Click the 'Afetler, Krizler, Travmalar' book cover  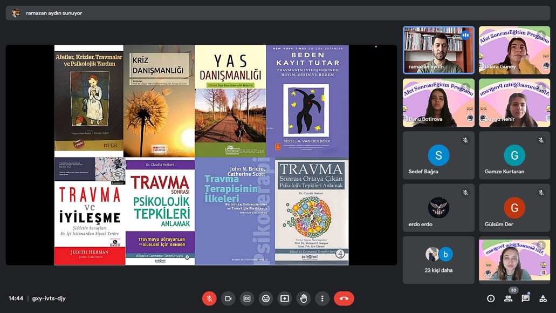[89, 101]
